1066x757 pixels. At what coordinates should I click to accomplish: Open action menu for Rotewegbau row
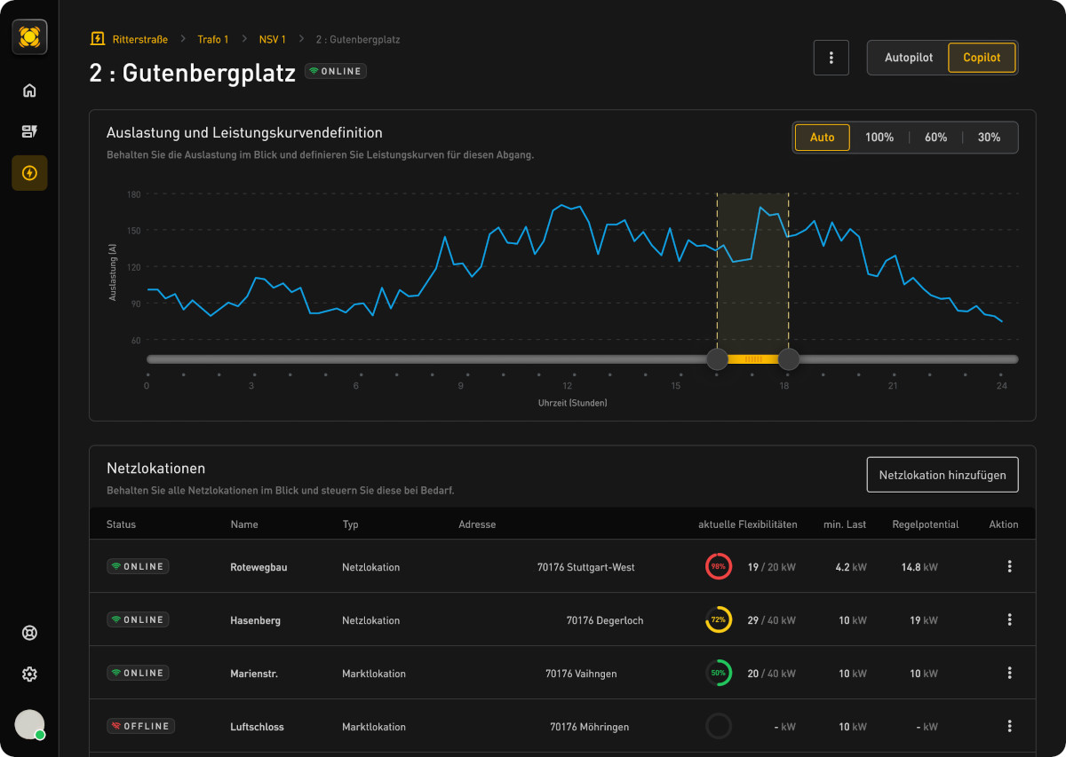tap(1009, 566)
